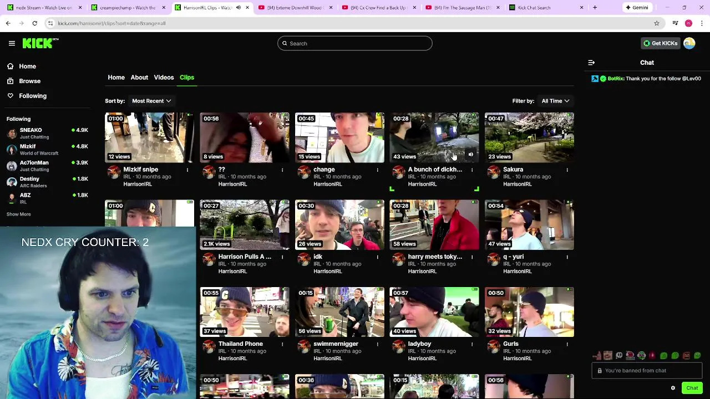This screenshot has height=399, width=710.
Task: Click the browser address bar URL
Action: tap(111, 23)
